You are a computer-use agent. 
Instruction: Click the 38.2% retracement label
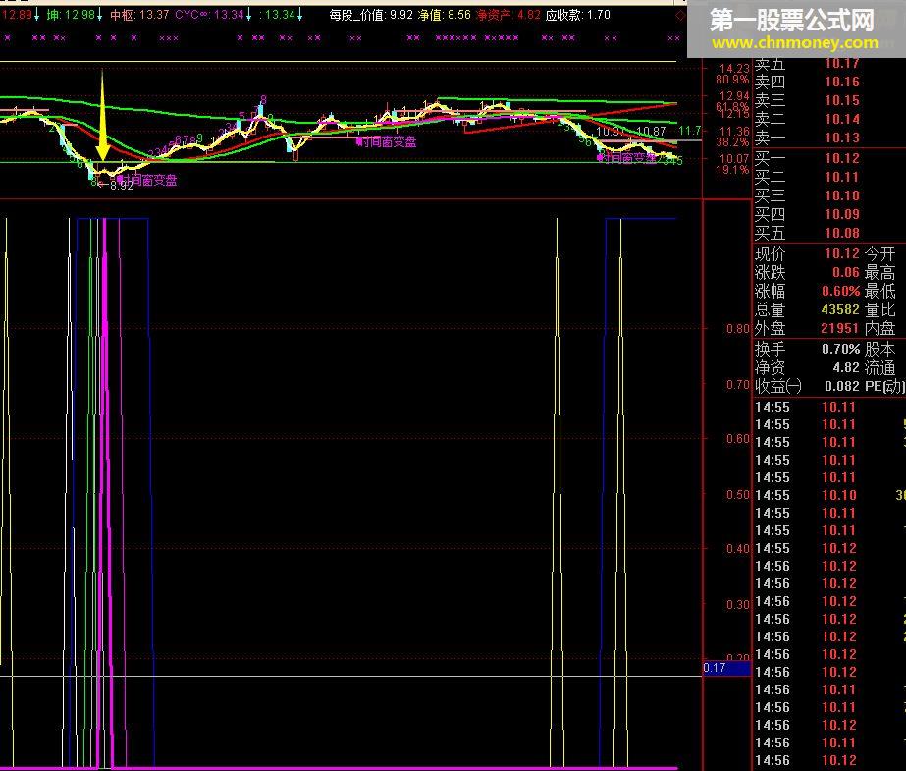coord(732,141)
